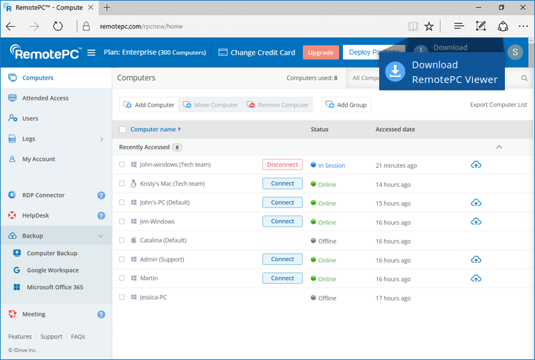Open the user profile avatar S
The width and height of the screenshot is (535, 360).
pos(514,52)
